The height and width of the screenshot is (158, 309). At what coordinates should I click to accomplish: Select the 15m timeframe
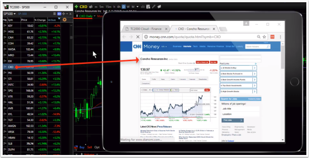pyautogui.click(x=108, y=7)
